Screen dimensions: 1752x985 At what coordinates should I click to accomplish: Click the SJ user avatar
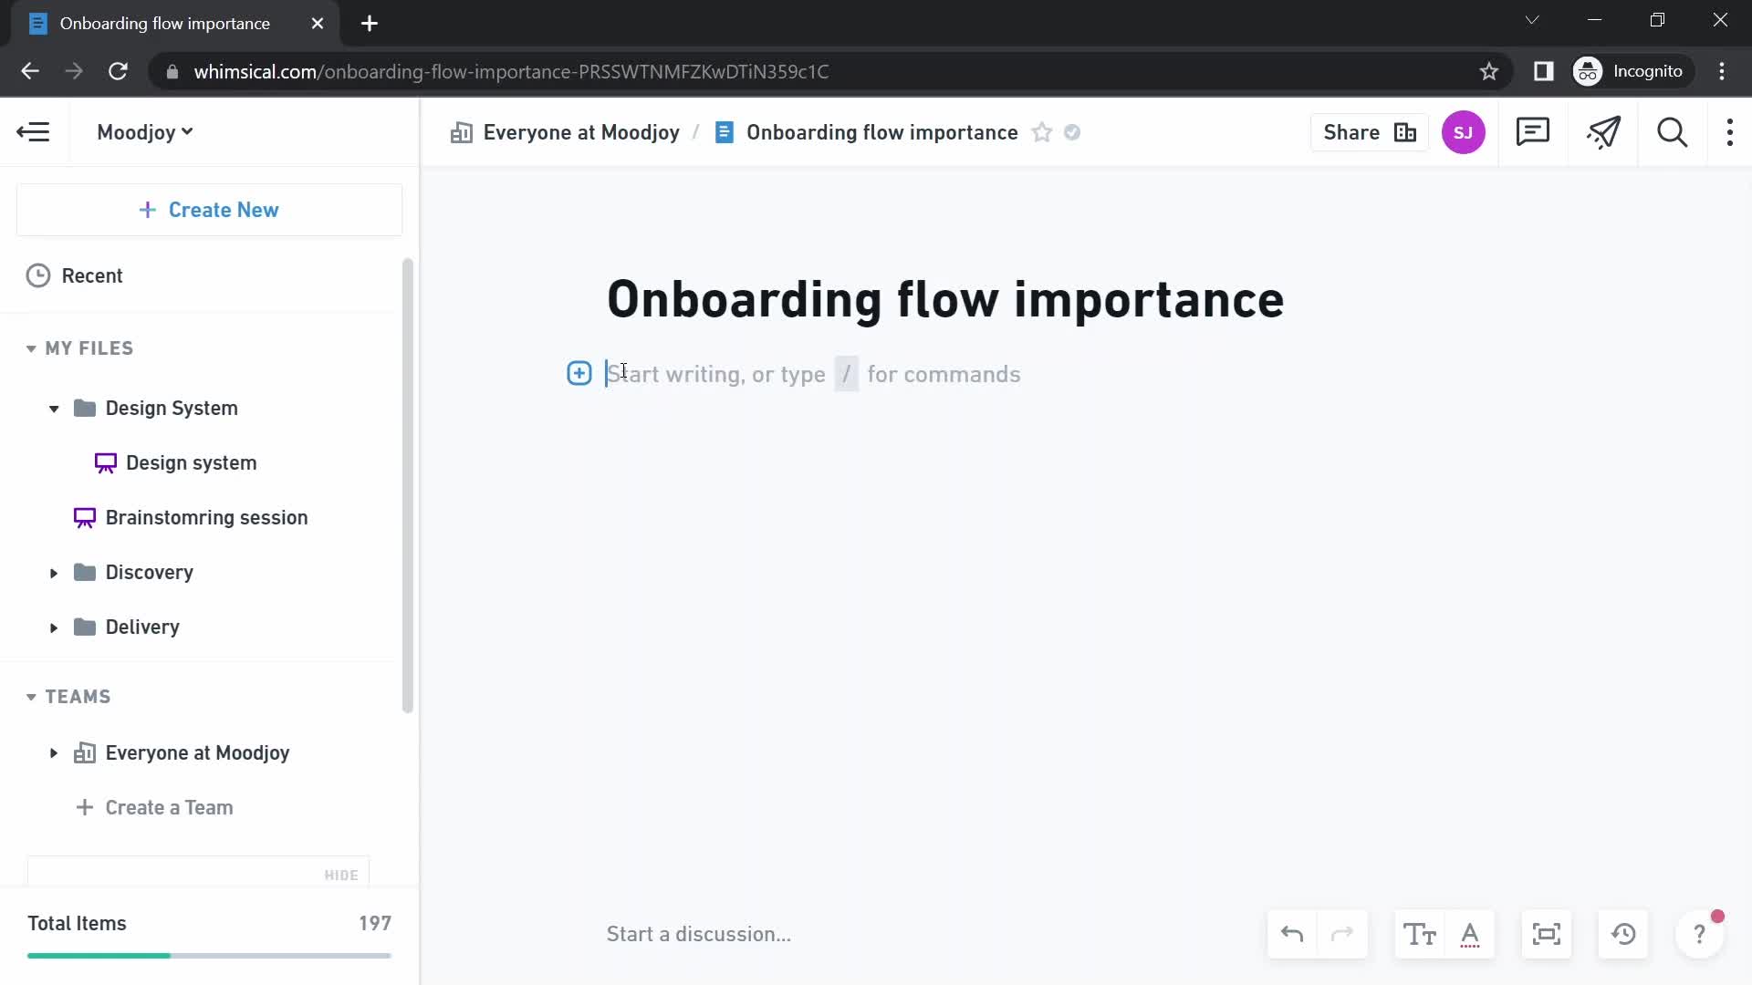pyautogui.click(x=1464, y=133)
